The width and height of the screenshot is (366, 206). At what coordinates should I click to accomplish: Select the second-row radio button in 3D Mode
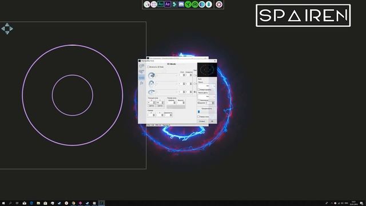point(194,84)
